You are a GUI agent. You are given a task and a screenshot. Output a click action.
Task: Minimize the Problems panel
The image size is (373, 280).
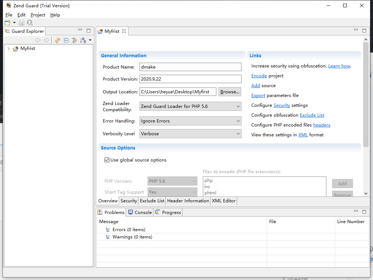pos(356,211)
